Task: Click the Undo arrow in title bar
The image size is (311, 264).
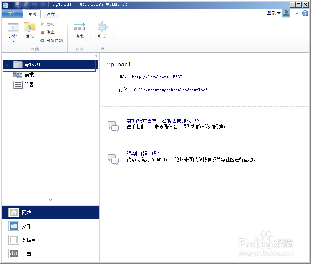Action: tap(35, 5)
